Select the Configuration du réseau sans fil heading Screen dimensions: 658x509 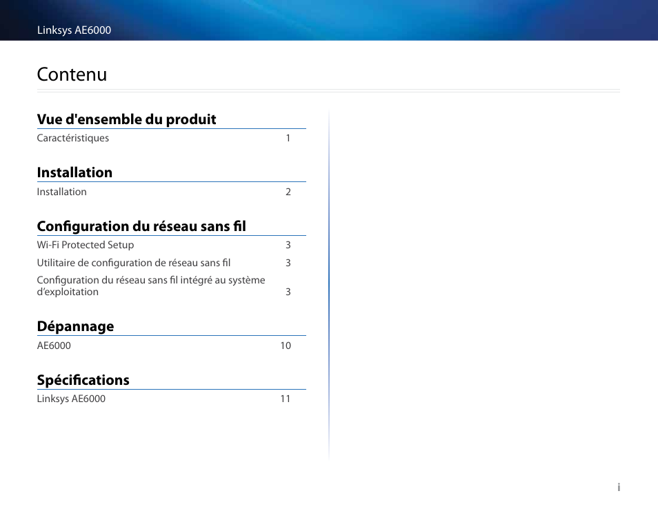coord(141,226)
